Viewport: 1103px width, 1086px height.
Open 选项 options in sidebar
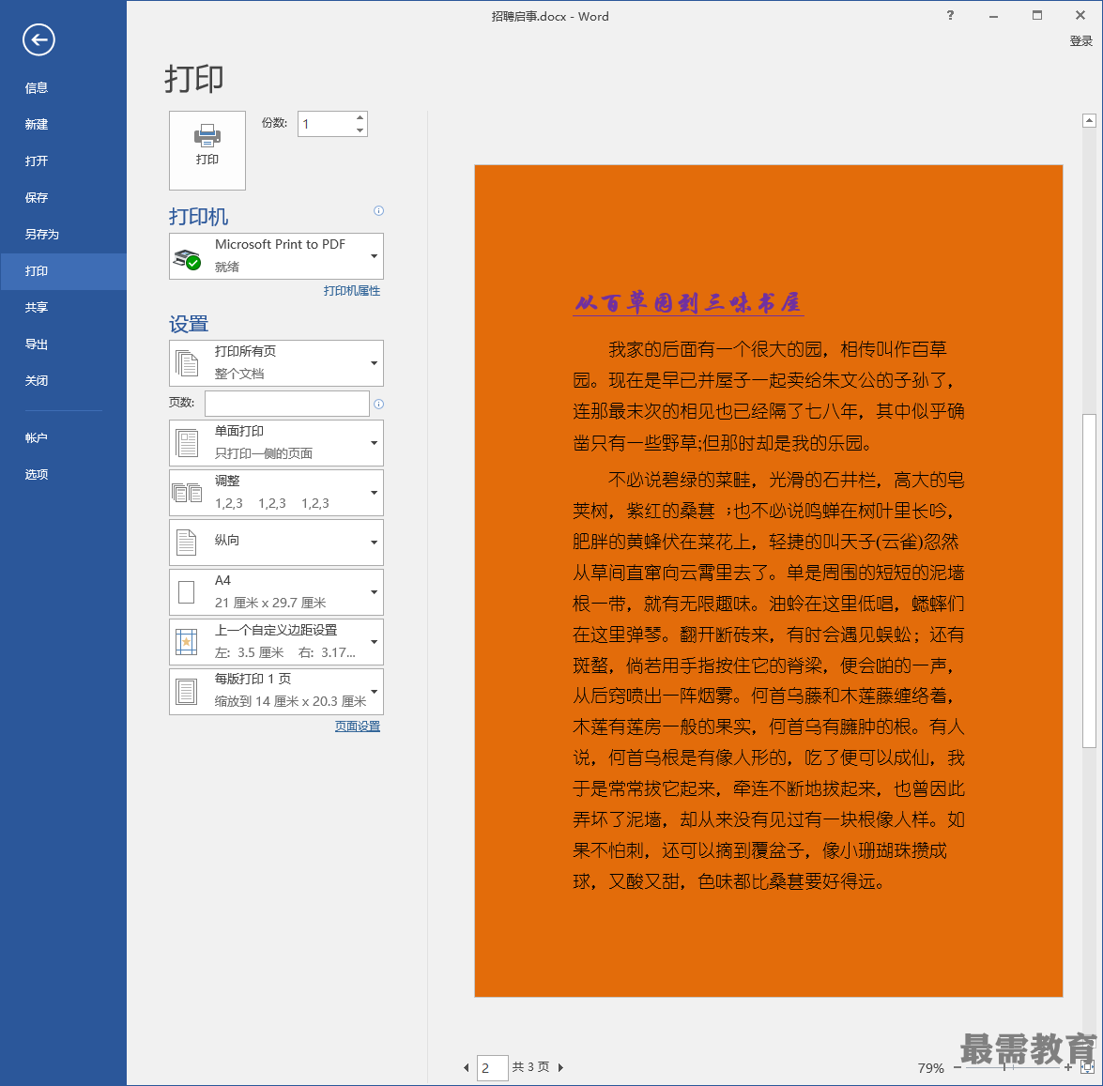point(63,474)
